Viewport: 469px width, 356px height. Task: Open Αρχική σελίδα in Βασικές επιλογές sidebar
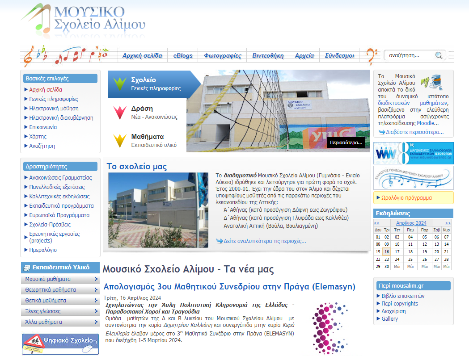tap(46, 89)
